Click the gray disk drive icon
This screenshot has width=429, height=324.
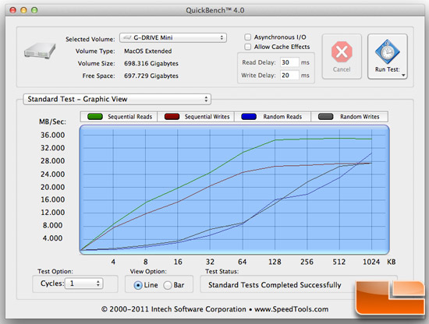pyautogui.click(x=40, y=51)
